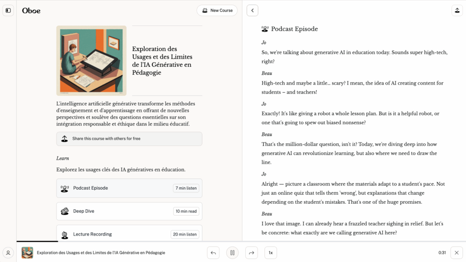Click the Lecture Recording icon
Screen dimensions: 466x262
click(x=65, y=235)
